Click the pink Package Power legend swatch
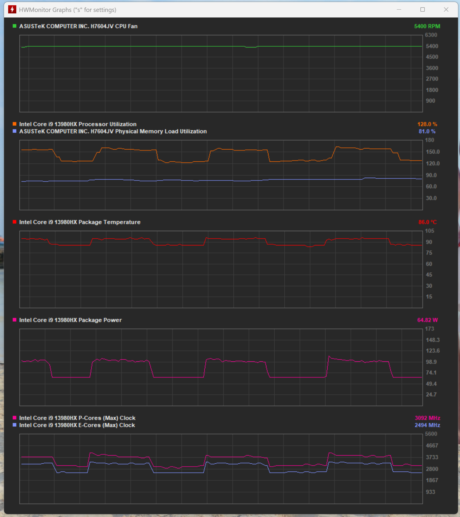The image size is (460, 517). pyautogui.click(x=14, y=320)
